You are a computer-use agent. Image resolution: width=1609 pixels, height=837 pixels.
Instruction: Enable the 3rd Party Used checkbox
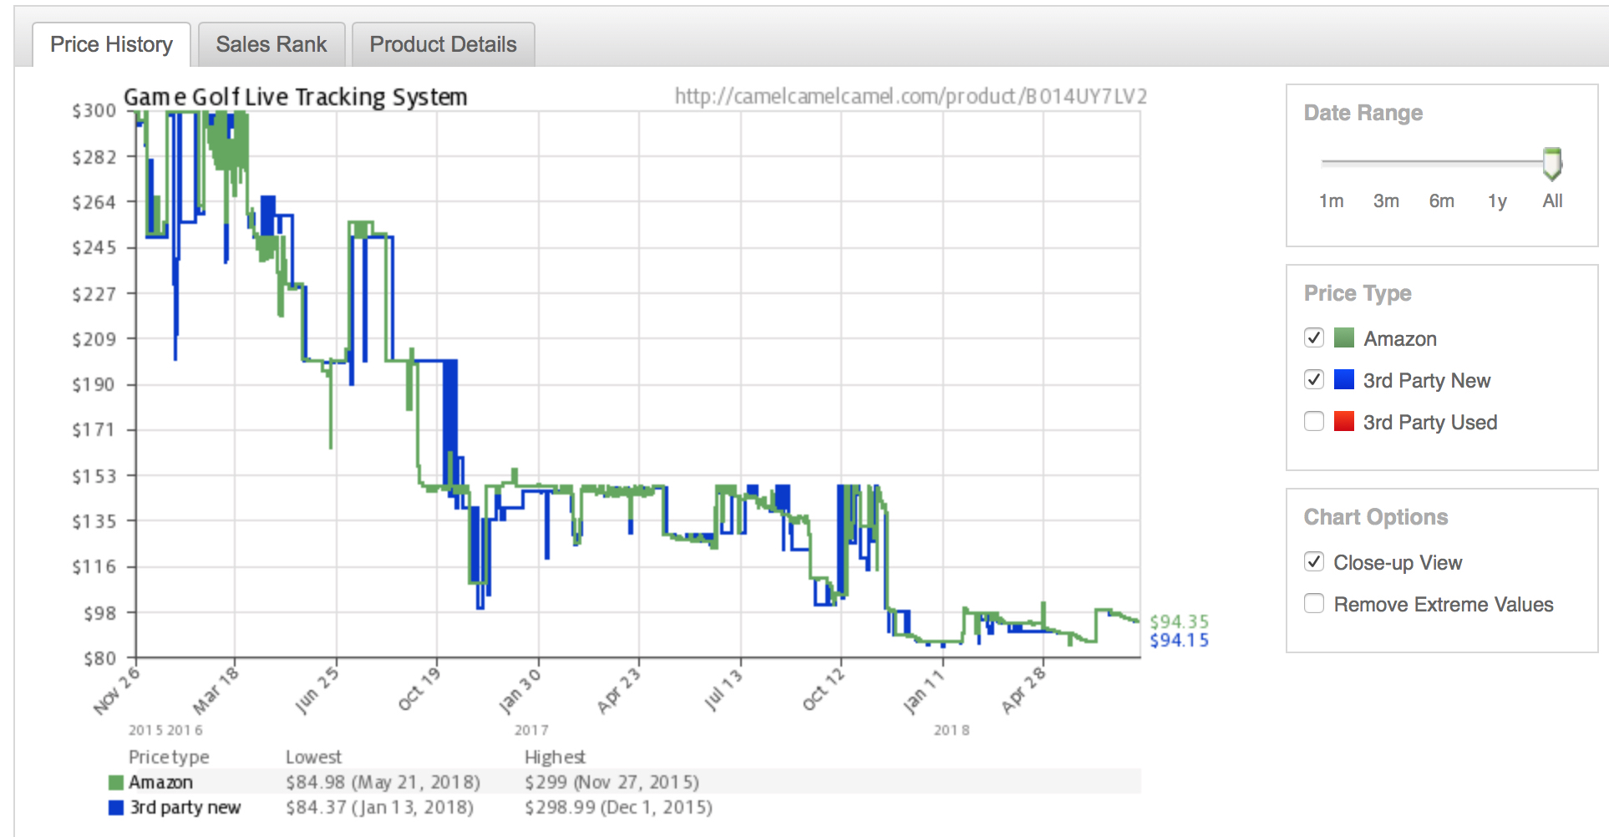point(1314,421)
